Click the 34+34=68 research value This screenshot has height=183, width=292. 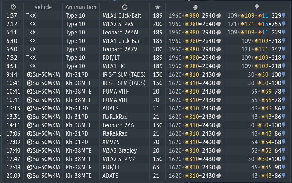point(266,142)
